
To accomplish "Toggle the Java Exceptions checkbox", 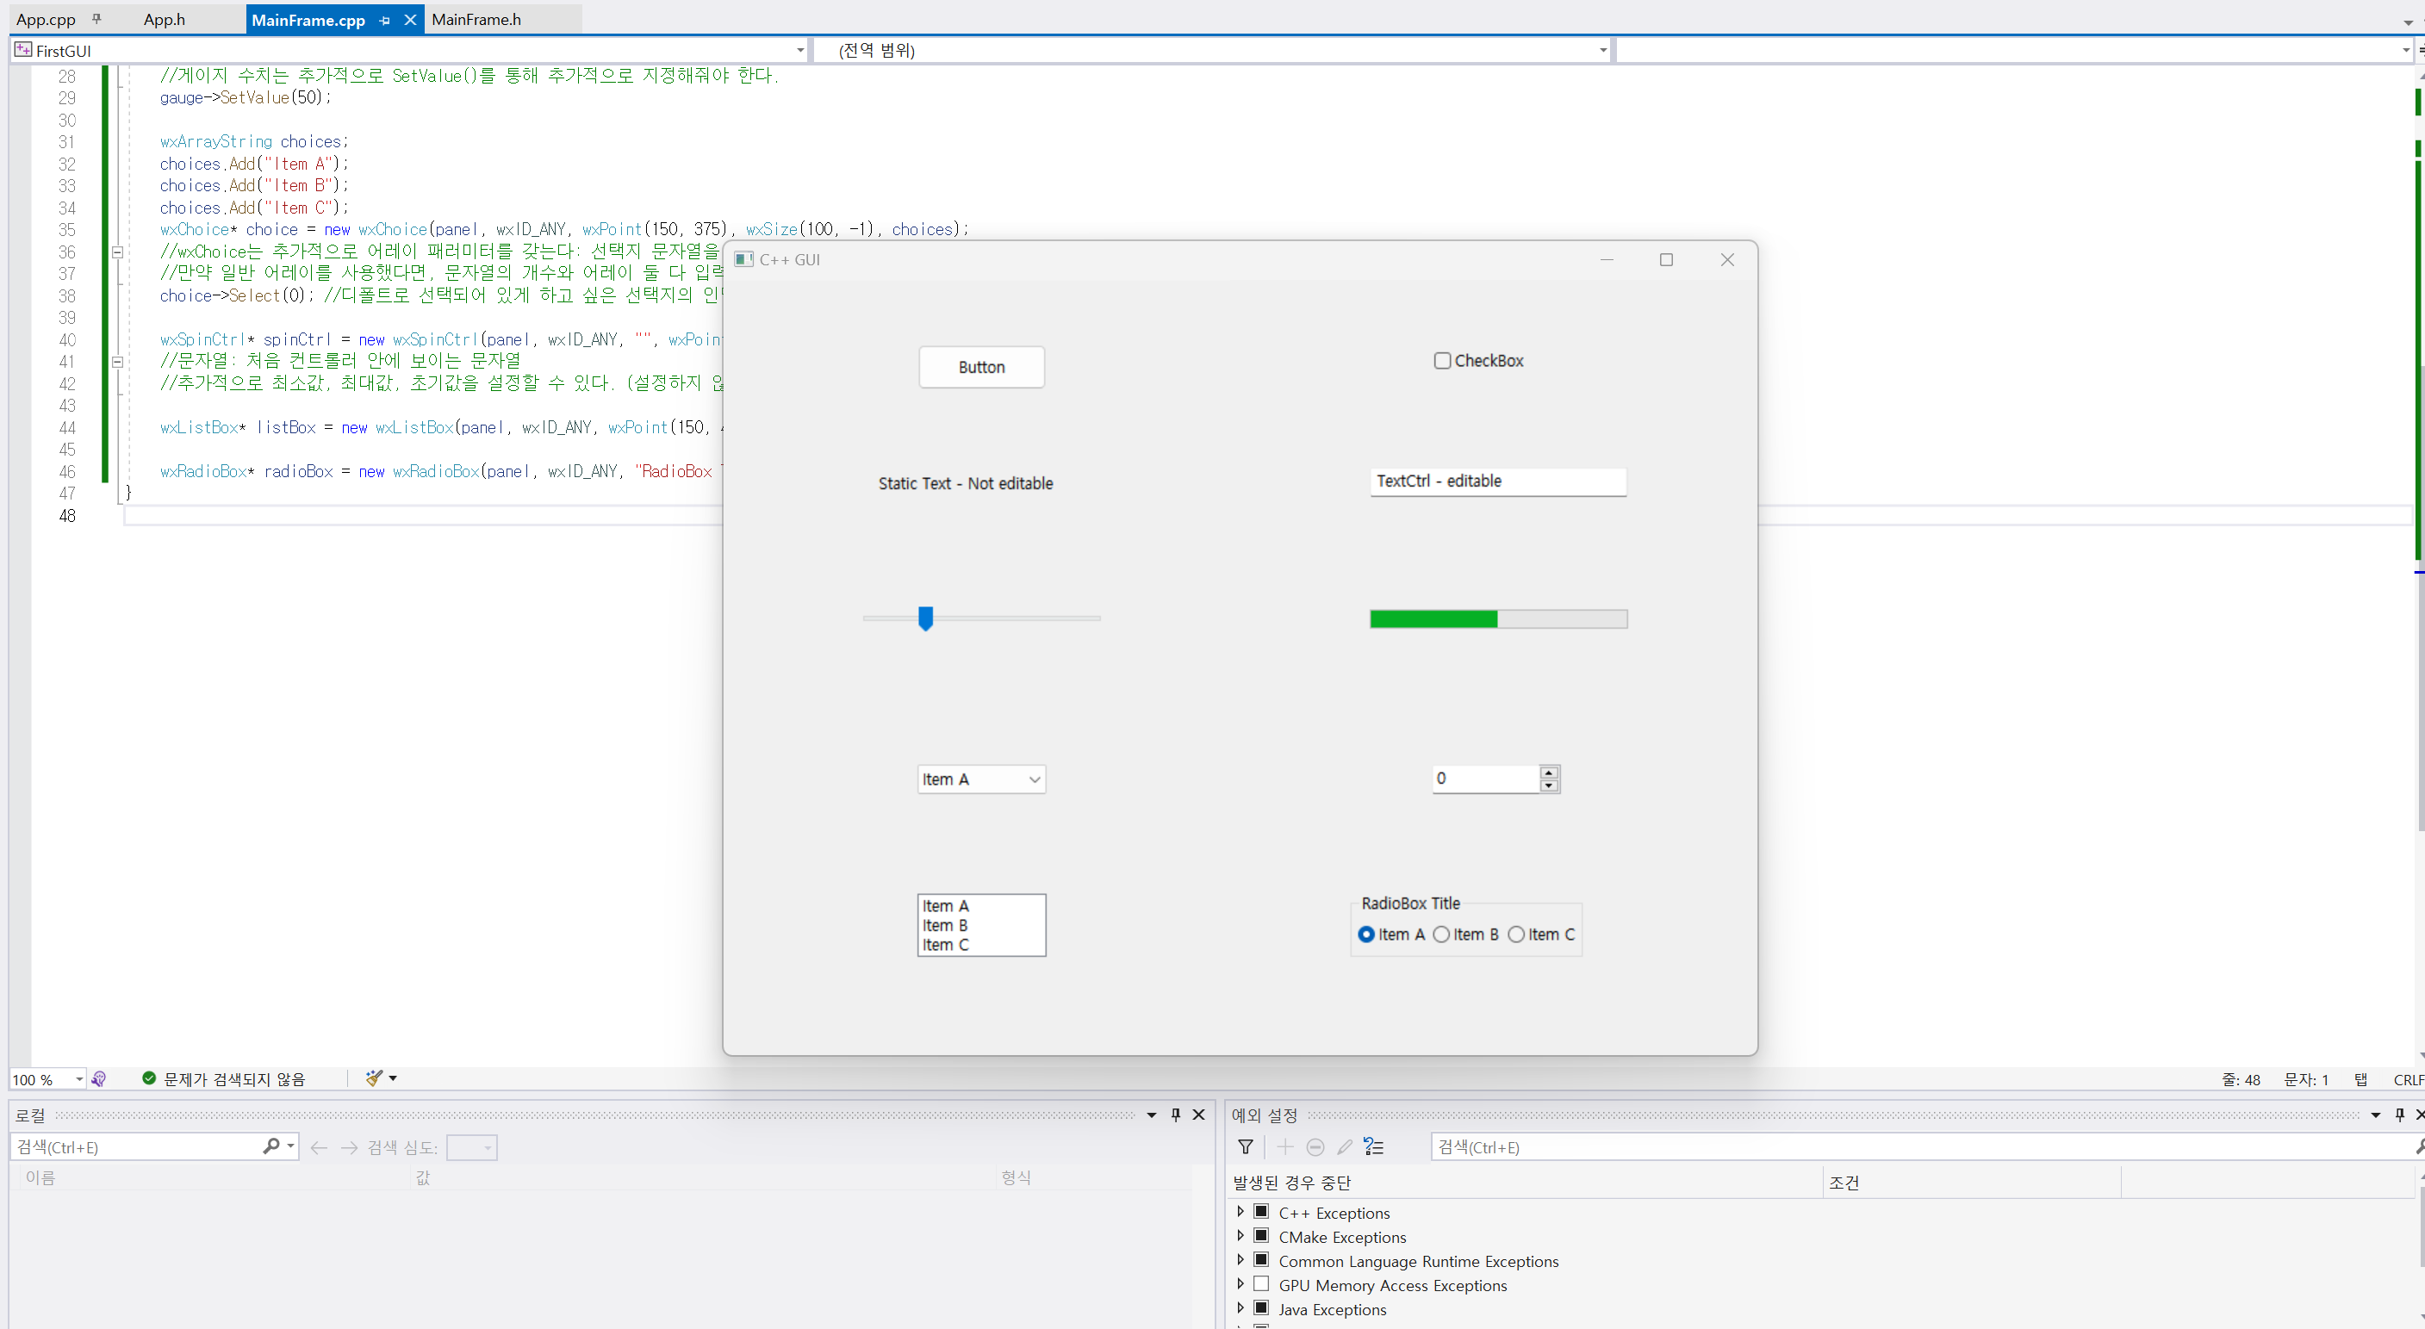I will tap(1261, 1308).
